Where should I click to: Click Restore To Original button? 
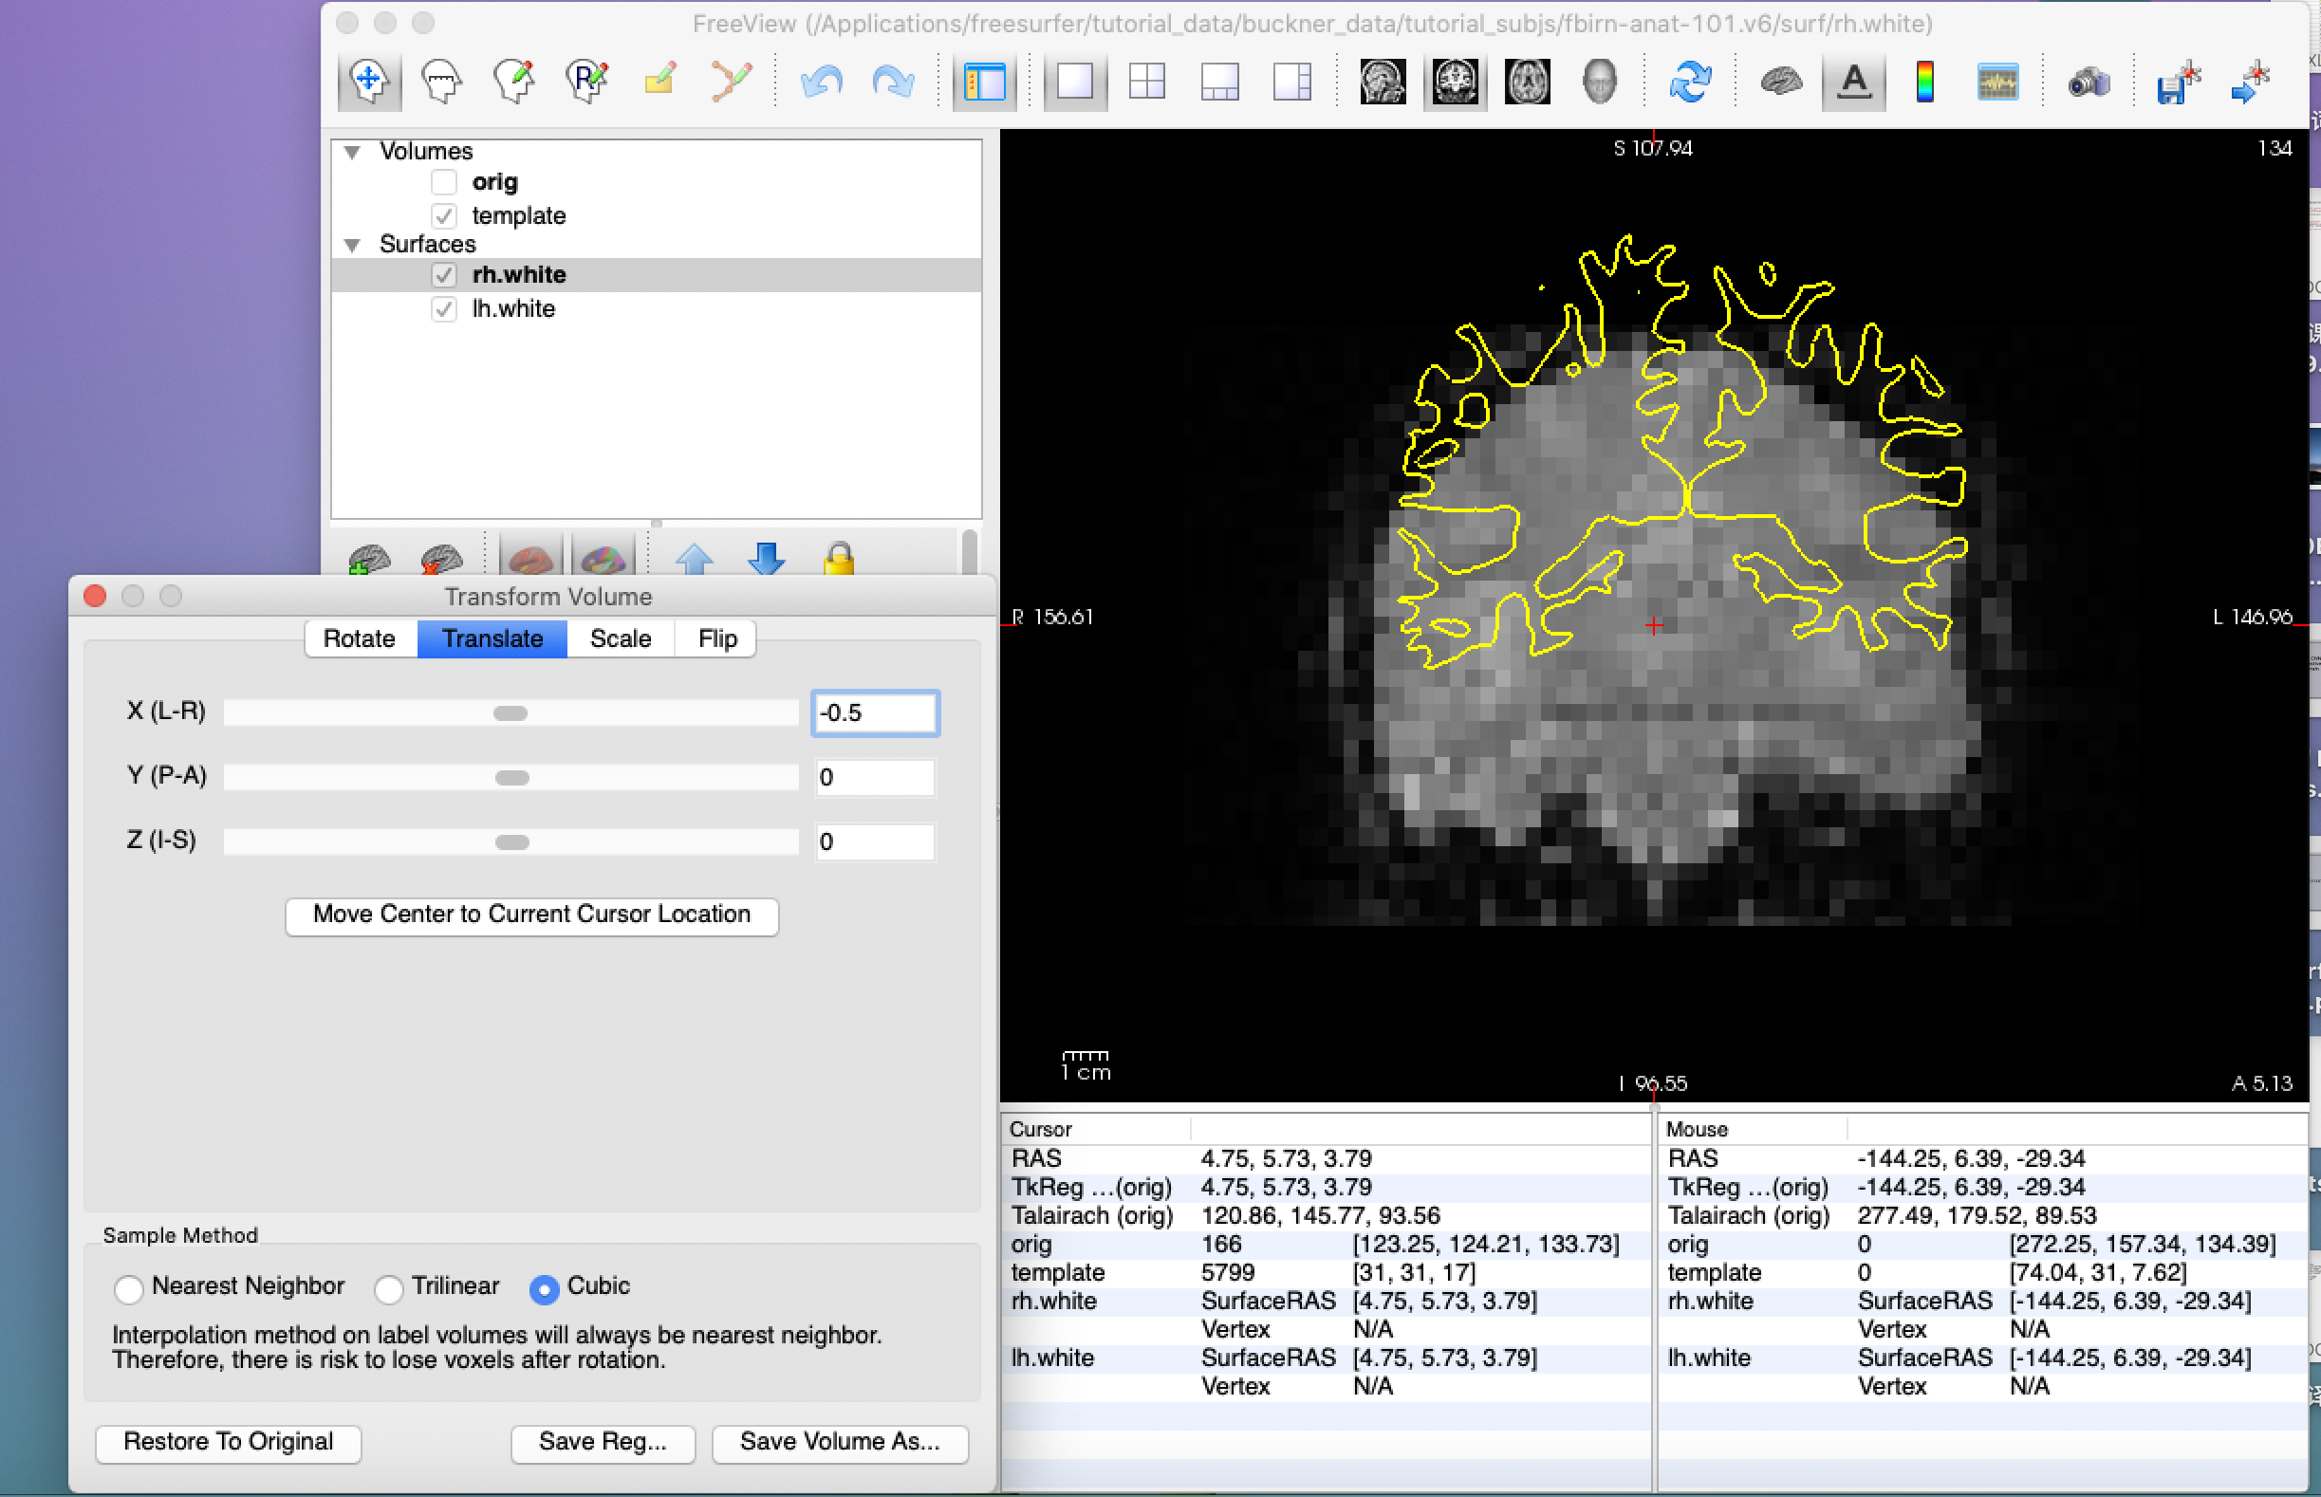point(228,1442)
